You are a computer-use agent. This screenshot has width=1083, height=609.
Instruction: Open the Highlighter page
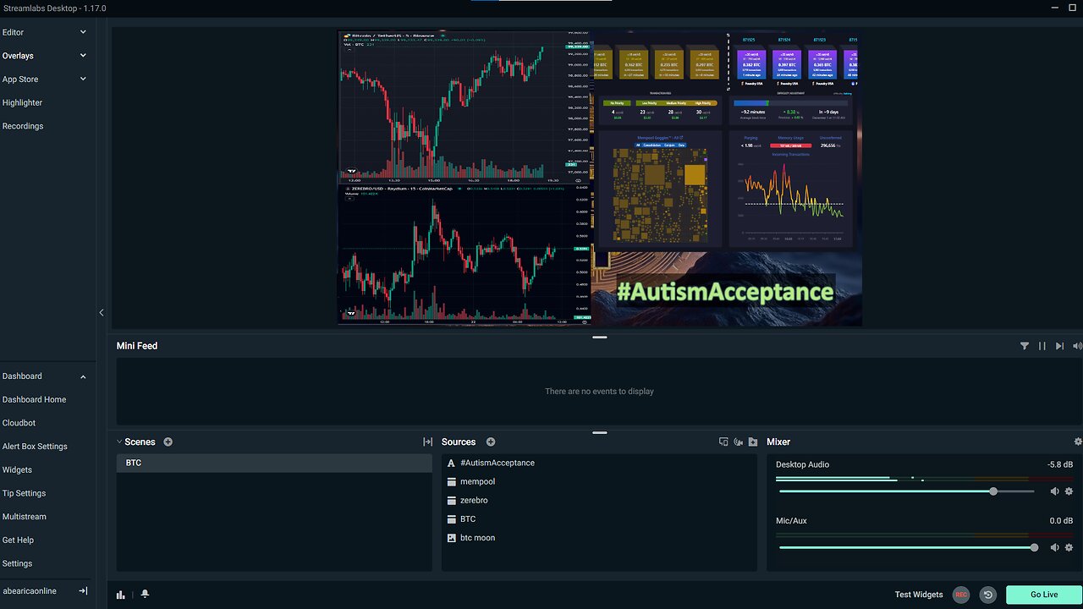point(22,102)
